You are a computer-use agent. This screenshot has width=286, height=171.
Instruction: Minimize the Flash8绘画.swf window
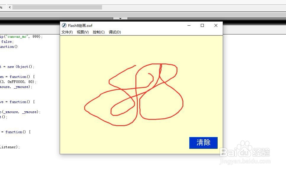click(189, 25)
